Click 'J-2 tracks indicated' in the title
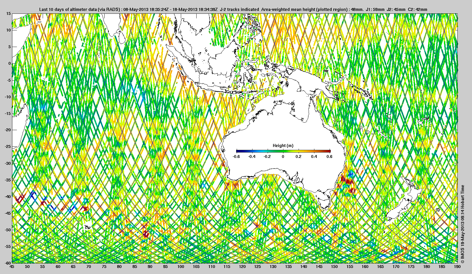Screen dimensions: 472x274 point(239,9)
